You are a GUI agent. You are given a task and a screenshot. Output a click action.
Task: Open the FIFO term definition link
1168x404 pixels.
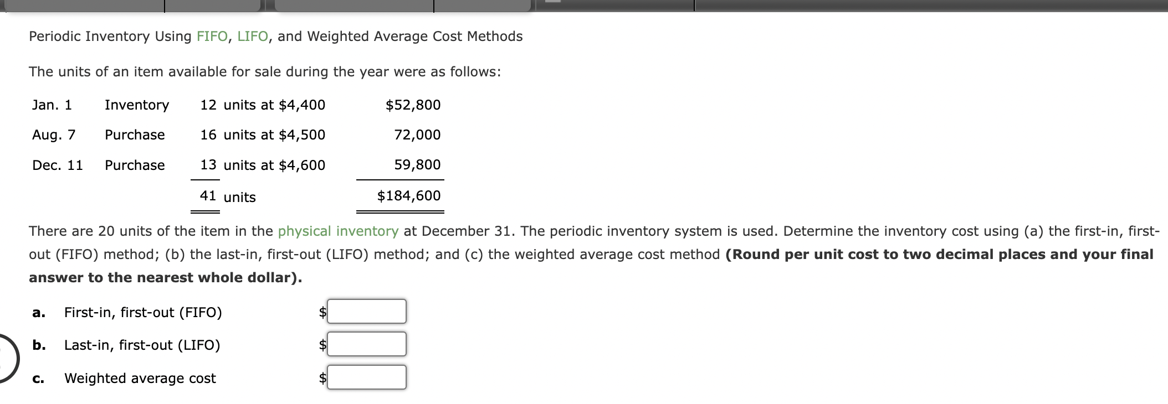click(x=212, y=37)
